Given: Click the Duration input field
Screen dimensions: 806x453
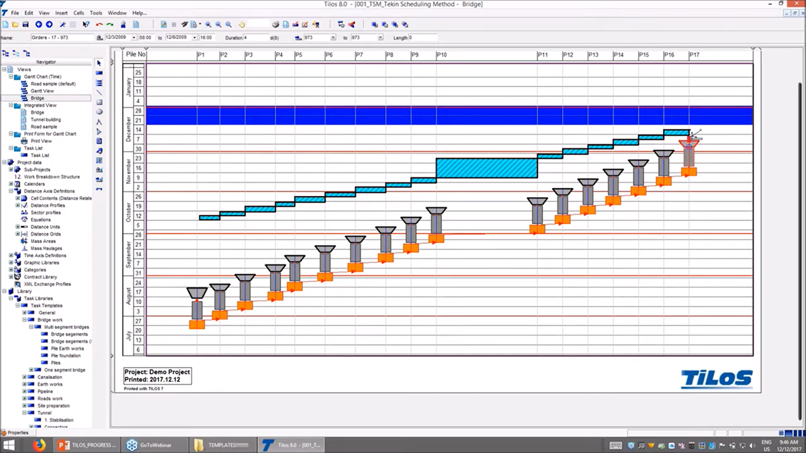Looking at the screenshot, I should coord(256,38).
